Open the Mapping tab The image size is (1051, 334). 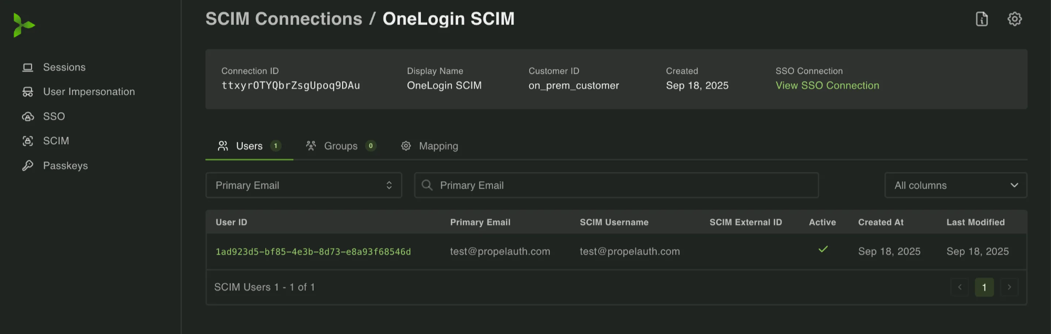pos(438,146)
